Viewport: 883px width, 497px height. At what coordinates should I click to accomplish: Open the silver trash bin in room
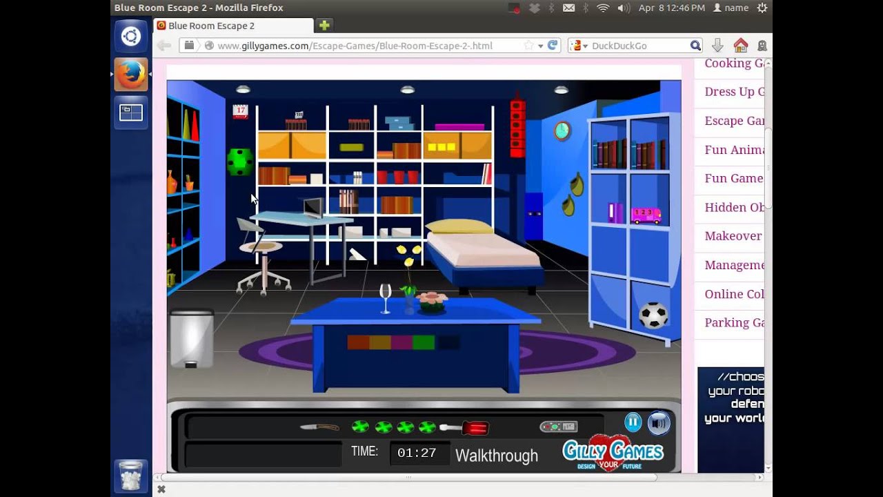(x=191, y=338)
